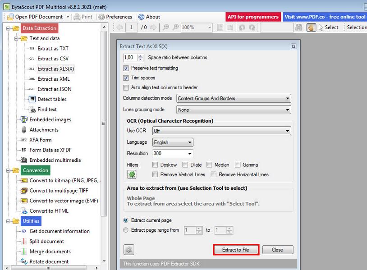Go to next page with the right arrow
The height and width of the screenshot is (270, 367).
(x=153, y=27)
